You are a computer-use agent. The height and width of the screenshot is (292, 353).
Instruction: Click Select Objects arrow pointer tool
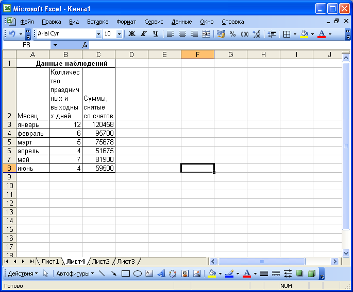(45, 273)
